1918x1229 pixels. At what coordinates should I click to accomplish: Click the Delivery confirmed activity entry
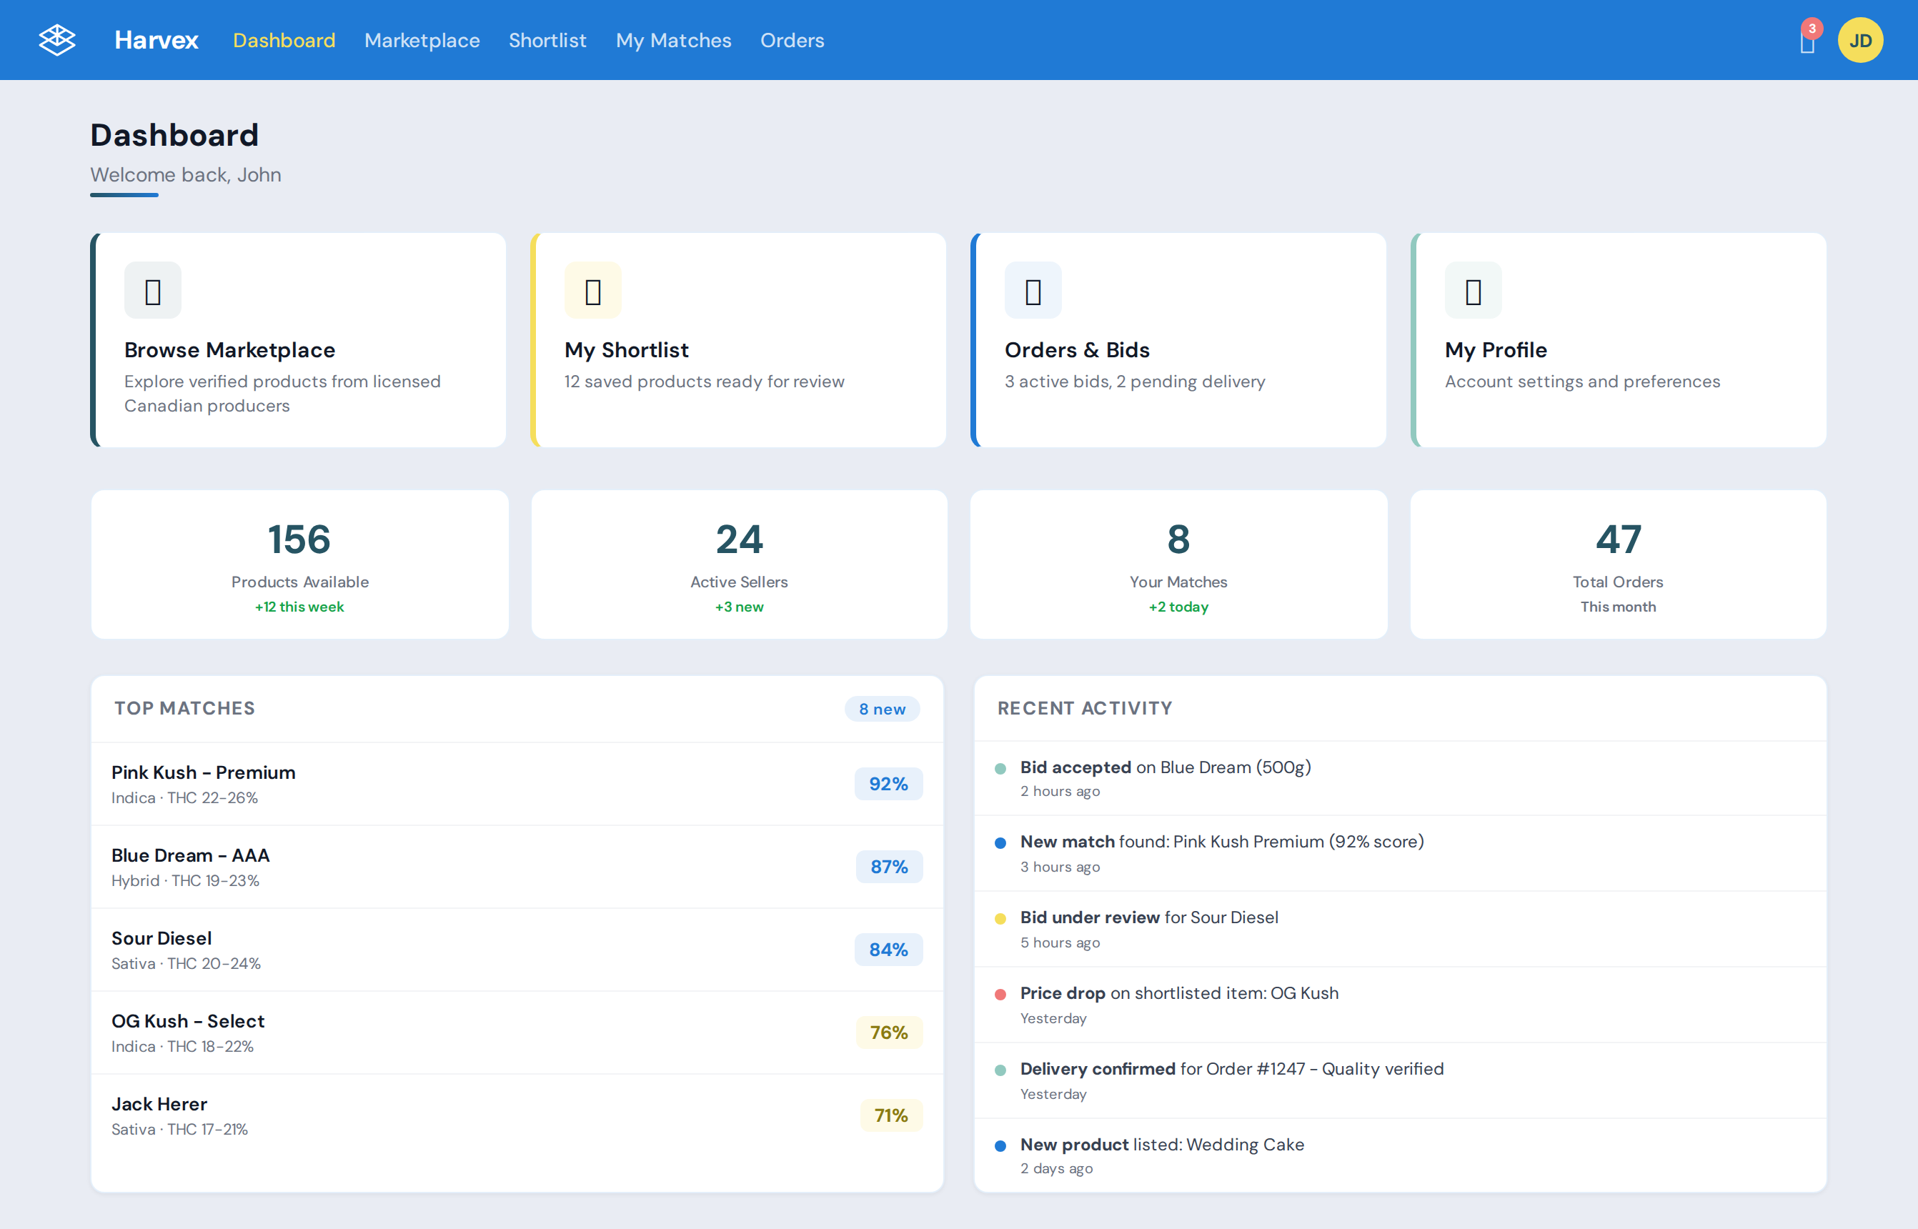click(1231, 1069)
